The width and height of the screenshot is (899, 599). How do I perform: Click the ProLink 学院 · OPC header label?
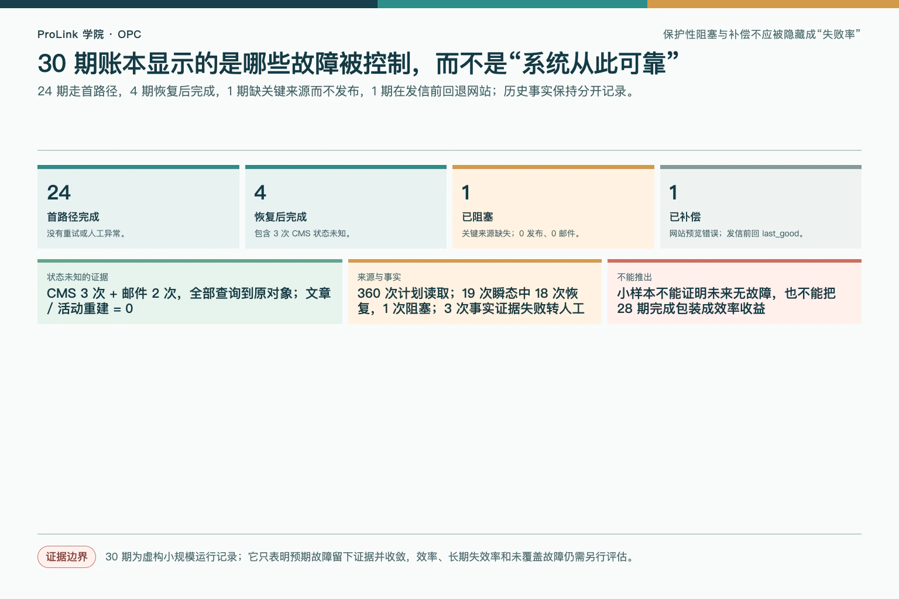click(89, 35)
